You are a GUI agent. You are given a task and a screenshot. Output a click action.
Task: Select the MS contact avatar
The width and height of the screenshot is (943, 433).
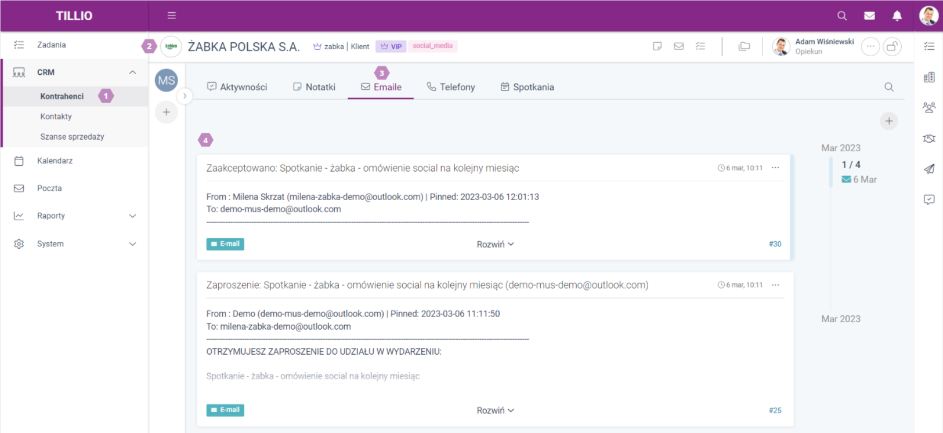(x=167, y=81)
